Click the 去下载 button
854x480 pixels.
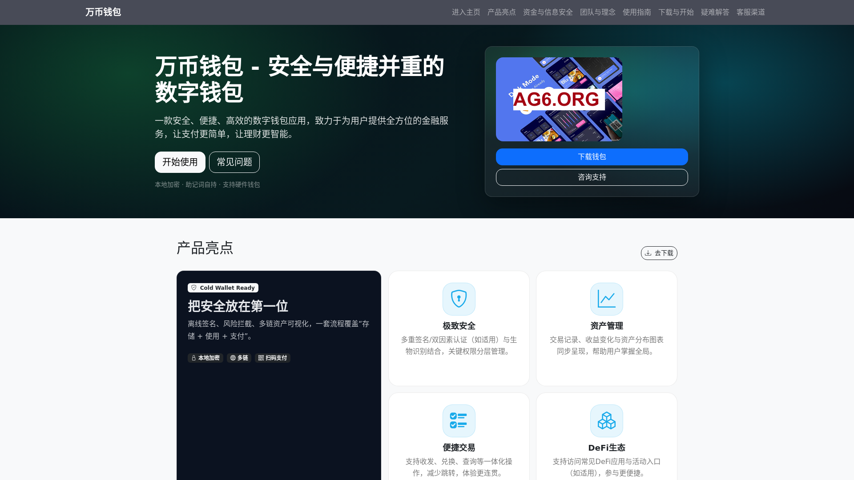pyautogui.click(x=659, y=253)
